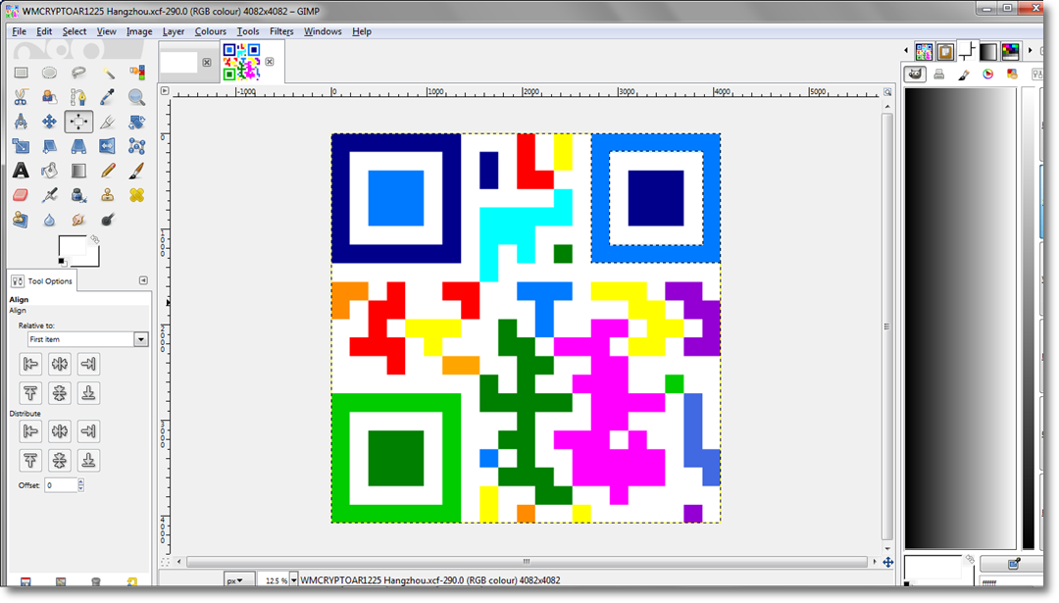This screenshot has width=1059, height=603.
Task: Open the 12.5% zoom level dropdown
Action: 294,580
